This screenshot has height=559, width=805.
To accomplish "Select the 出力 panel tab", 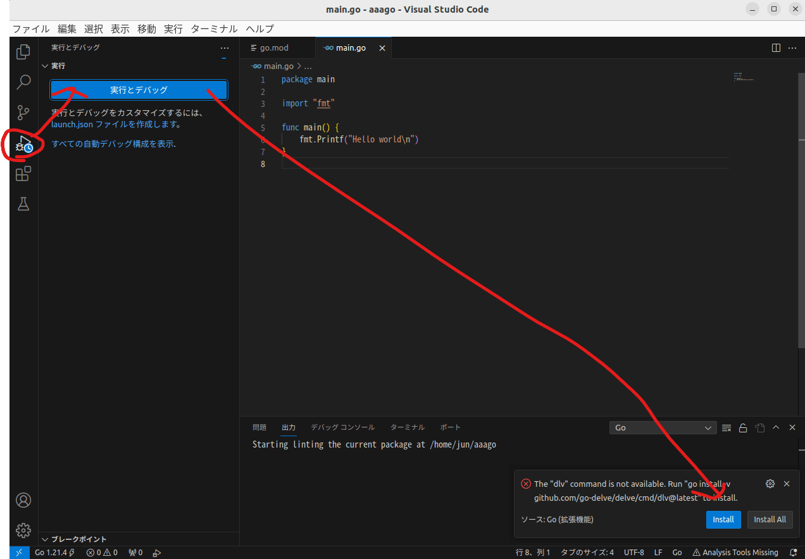I will [x=289, y=427].
